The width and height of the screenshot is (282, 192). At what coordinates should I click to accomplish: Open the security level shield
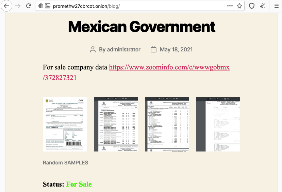tap(252, 6)
